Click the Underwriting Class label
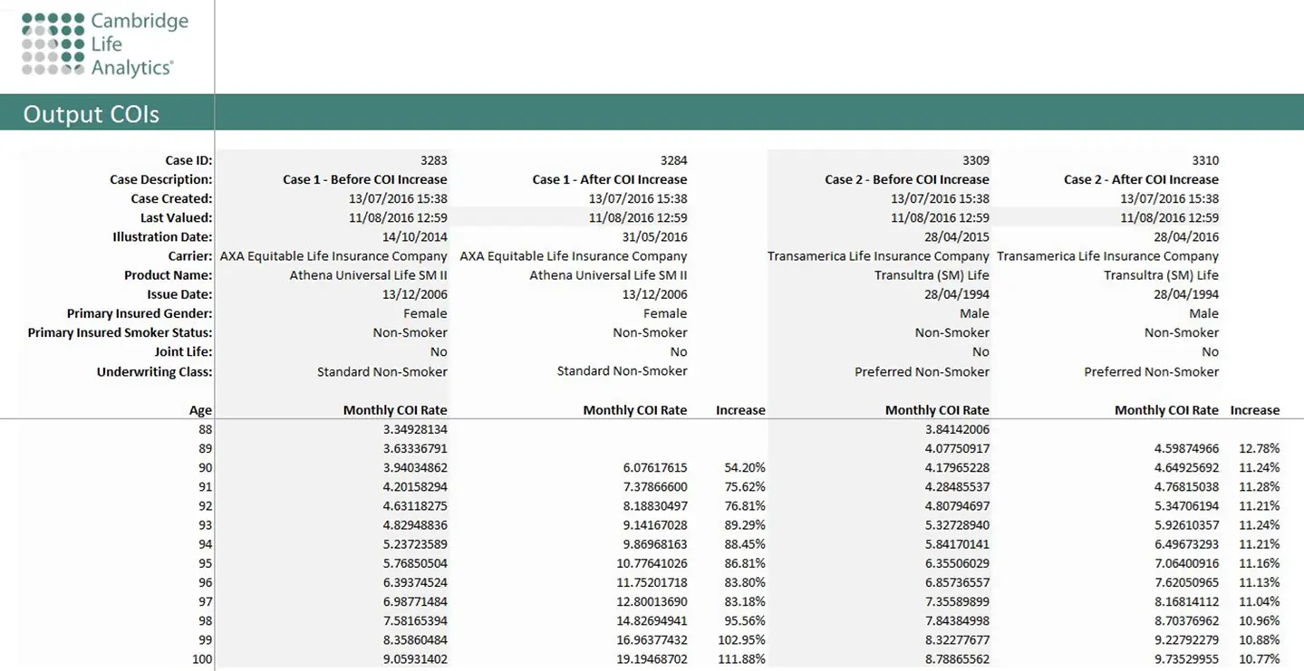The height and width of the screenshot is (671, 1304). (x=154, y=371)
